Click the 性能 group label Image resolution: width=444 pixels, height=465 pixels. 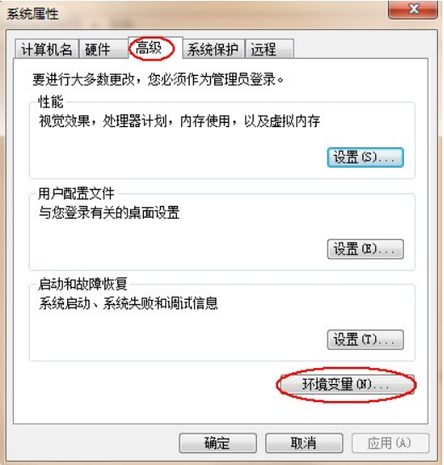coord(51,102)
